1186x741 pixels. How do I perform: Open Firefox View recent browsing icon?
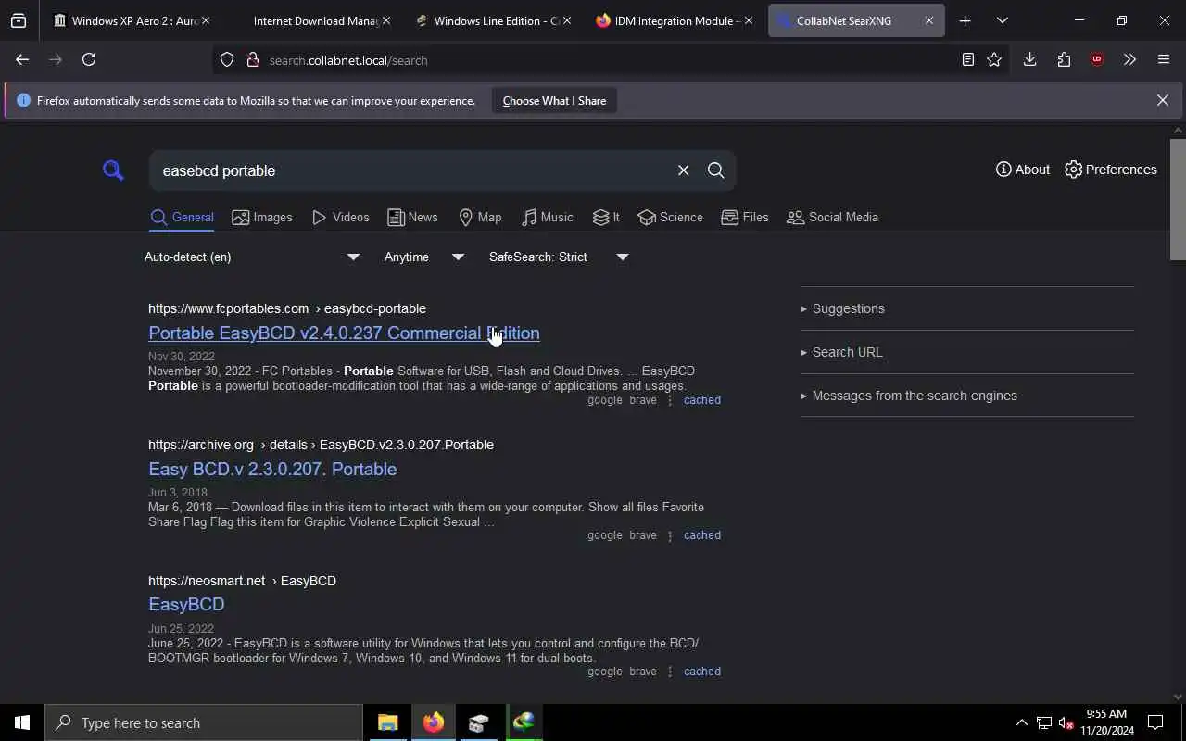point(19,20)
